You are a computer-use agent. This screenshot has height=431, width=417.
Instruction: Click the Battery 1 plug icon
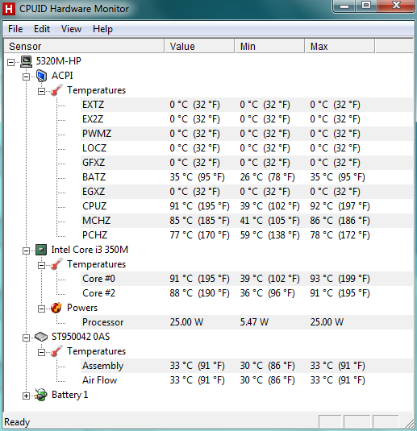[41, 395]
